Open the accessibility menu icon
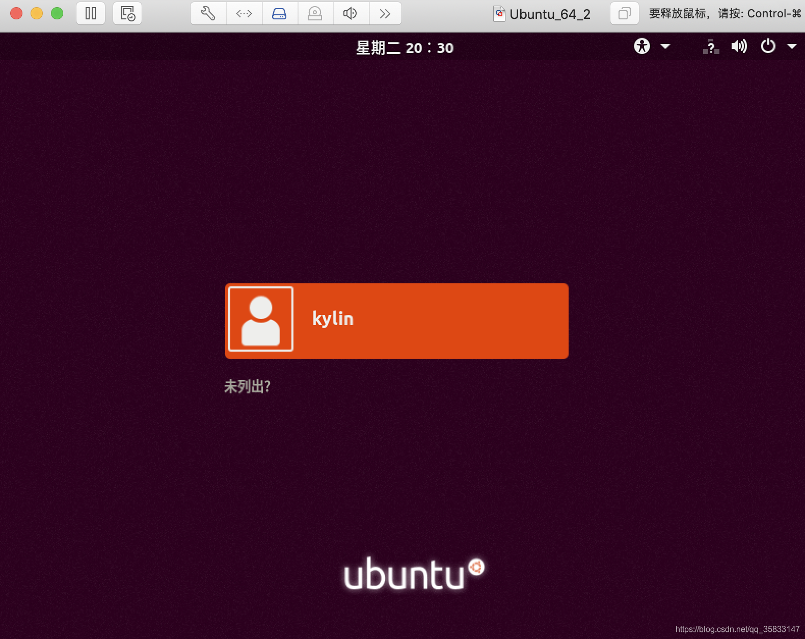The width and height of the screenshot is (805, 639). (x=642, y=46)
